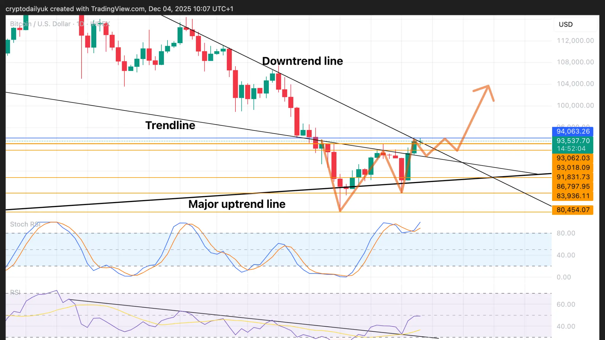
Task: Select the "Trendline" text annotation
Action: (x=170, y=126)
